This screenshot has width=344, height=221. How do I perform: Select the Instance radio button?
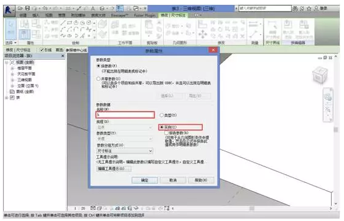[162, 127]
